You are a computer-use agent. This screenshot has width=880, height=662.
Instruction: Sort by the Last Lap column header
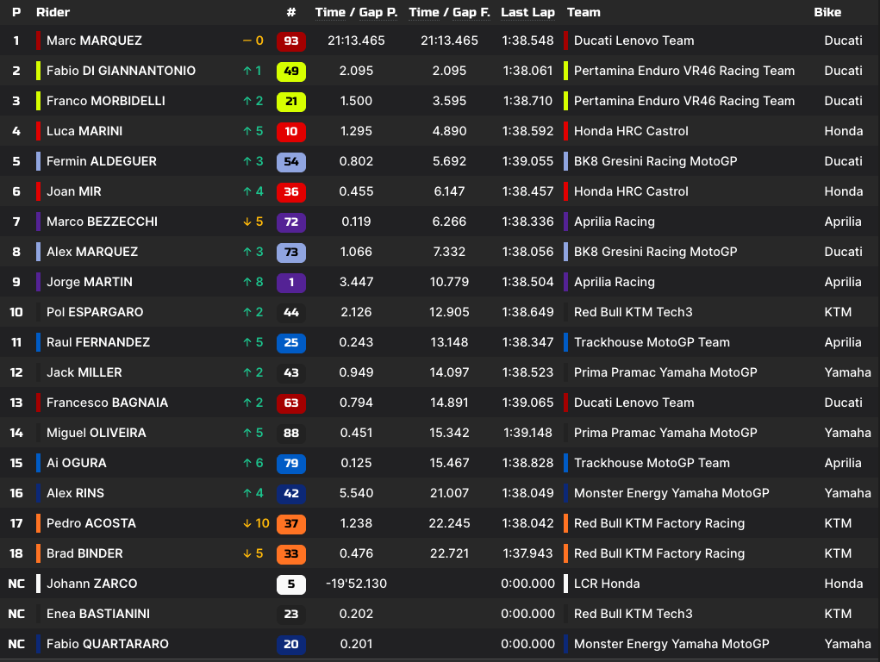pos(527,12)
